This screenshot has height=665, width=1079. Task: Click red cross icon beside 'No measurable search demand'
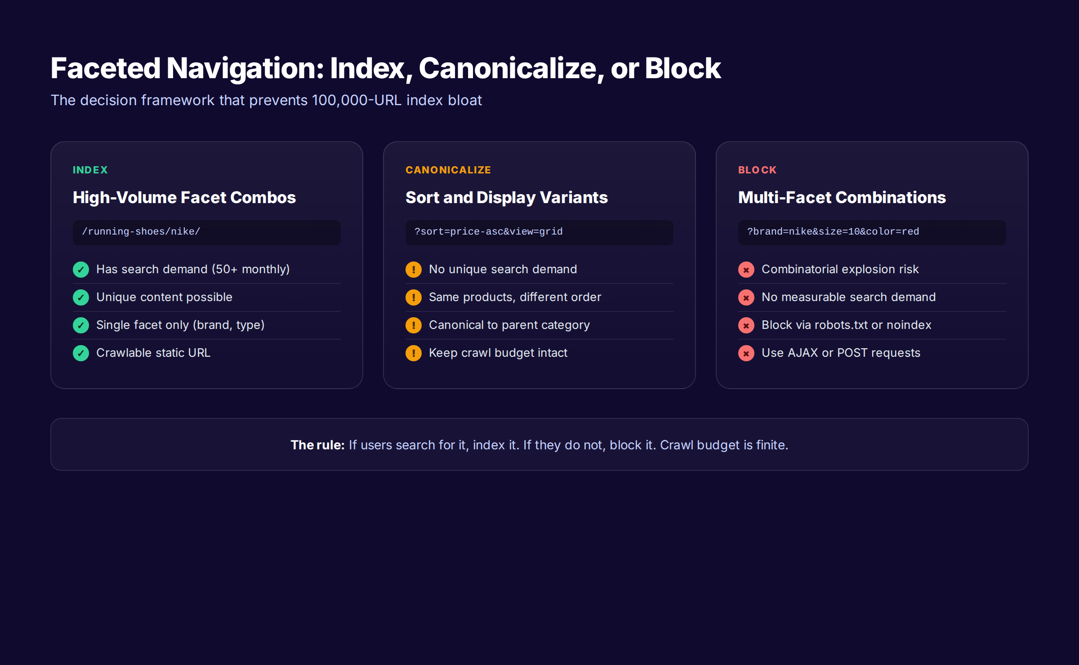tap(746, 297)
